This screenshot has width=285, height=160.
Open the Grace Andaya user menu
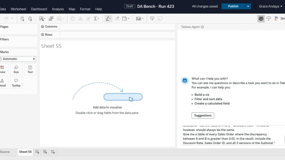pos(270,6)
